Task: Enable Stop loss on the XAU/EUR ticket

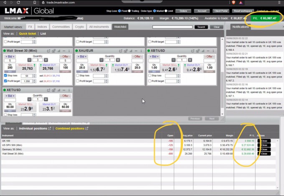Action: pyautogui.click(x=78, y=75)
